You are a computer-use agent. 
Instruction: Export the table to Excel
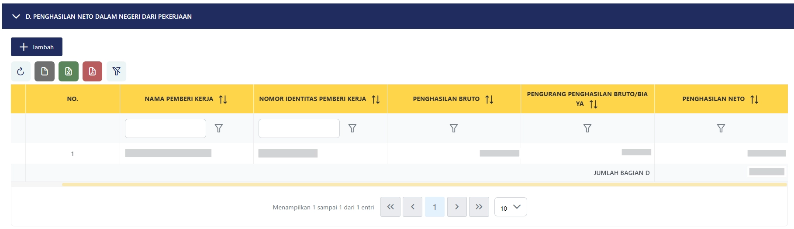(69, 71)
